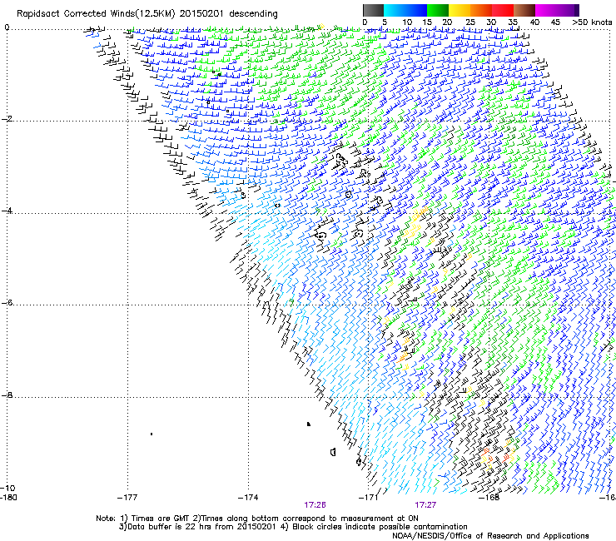This screenshot has height=541, width=616.
Task: Click the orange 25-30 knots legend swatch
Action: click(x=481, y=10)
